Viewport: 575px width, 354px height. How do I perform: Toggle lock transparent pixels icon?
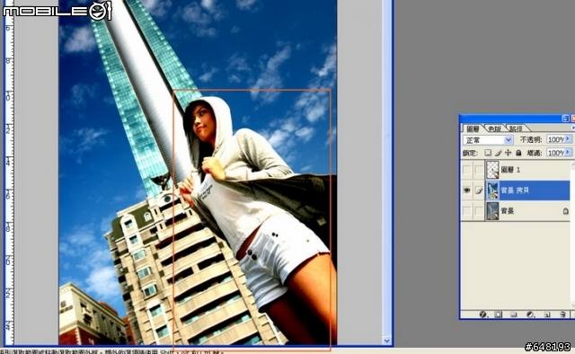(x=488, y=153)
